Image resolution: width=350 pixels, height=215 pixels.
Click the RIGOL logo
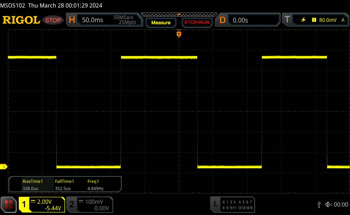tap(21, 20)
